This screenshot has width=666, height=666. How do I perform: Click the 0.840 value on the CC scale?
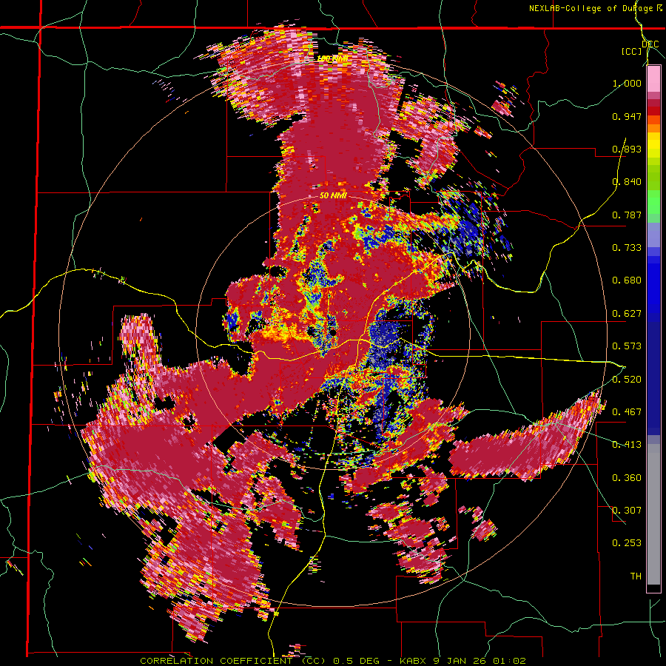click(627, 182)
